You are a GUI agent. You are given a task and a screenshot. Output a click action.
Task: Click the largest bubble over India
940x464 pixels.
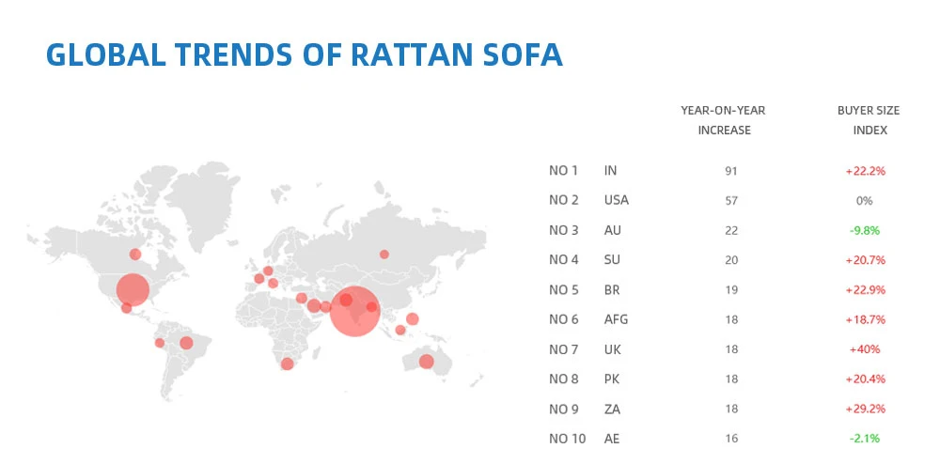[x=354, y=312]
